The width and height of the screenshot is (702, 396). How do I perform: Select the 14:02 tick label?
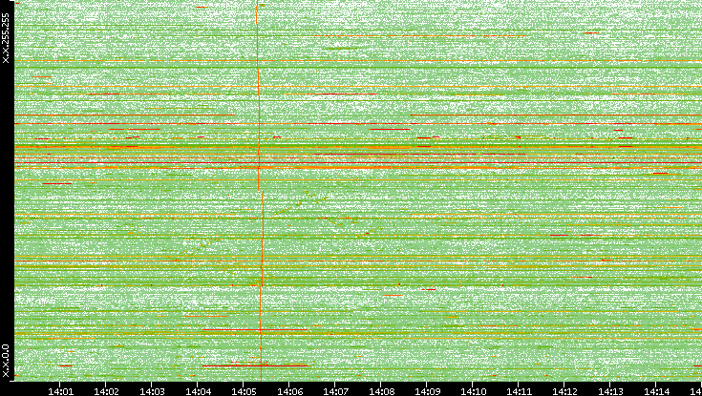coord(106,391)
